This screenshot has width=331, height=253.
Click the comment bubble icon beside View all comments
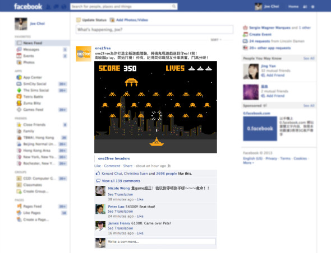98,181
